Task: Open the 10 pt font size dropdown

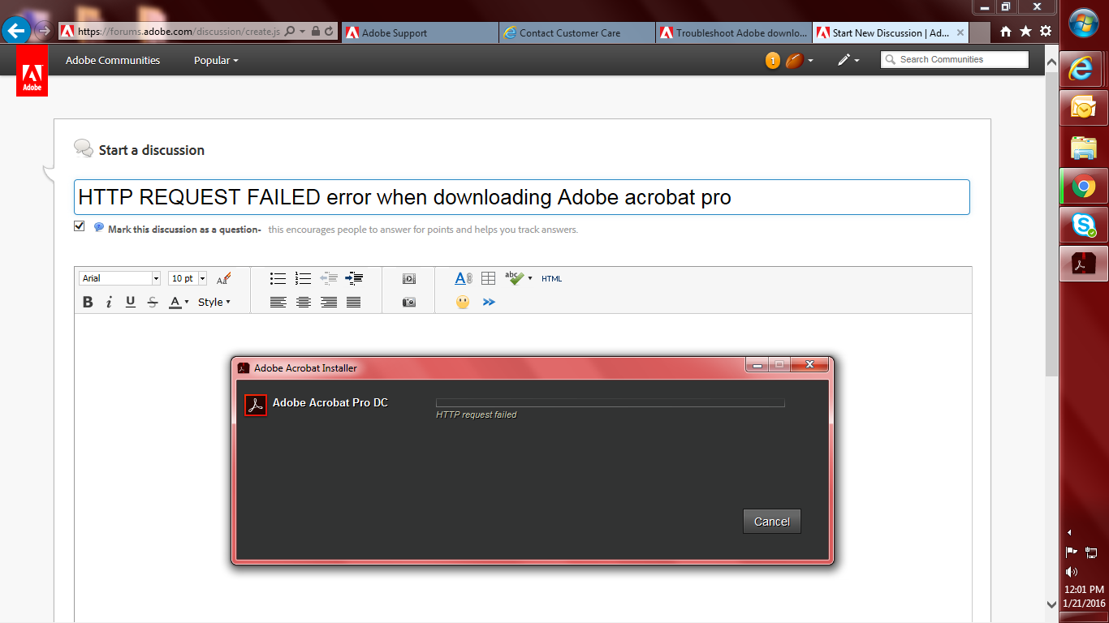Action: 187,278
